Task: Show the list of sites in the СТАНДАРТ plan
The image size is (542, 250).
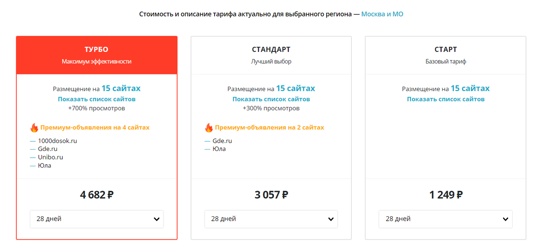Action: [x=271, y=99]
